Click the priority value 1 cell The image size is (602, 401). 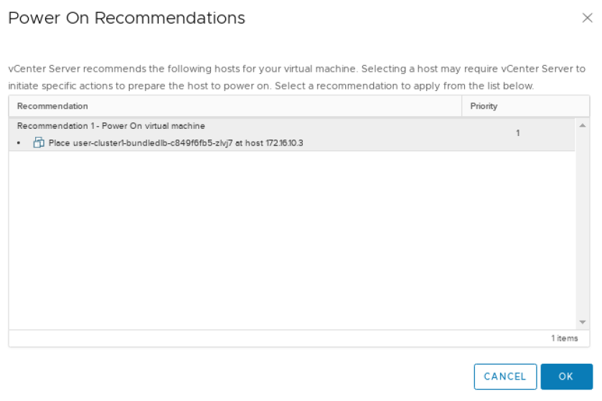click(517, 133)
